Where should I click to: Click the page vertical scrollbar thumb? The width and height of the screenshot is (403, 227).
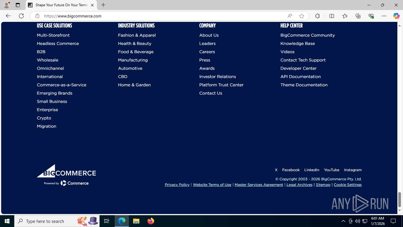point(399,200)
